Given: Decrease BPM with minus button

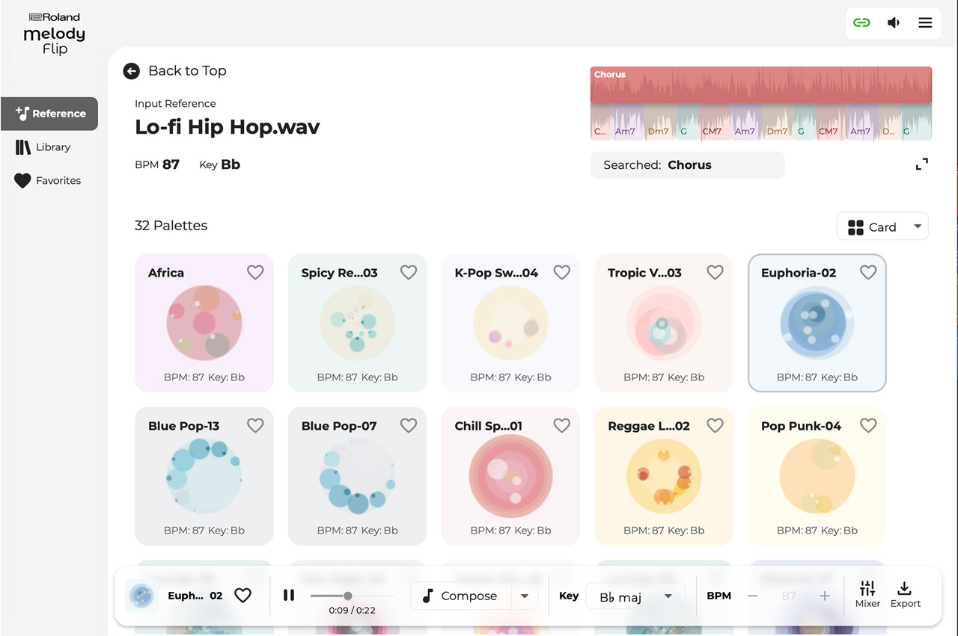Looking at the screenshot, I should 753,596.
